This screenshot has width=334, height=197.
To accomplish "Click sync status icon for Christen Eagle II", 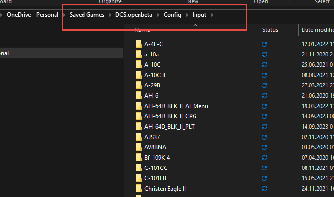I will pos(264,189).
